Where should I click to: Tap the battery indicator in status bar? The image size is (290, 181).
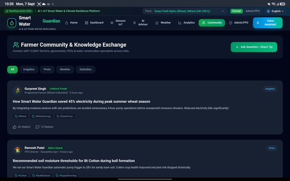pos(282,4)
